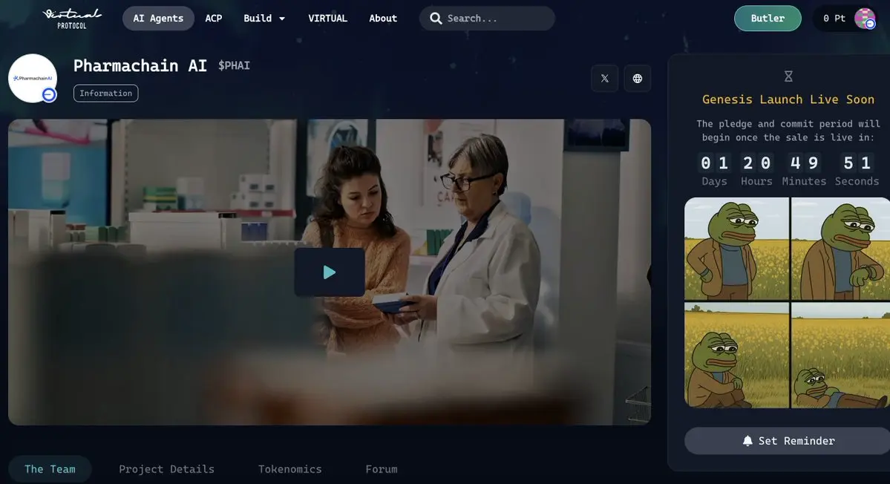Open the AI Agents nav item
Screen dimensions: 890x484
158,18
